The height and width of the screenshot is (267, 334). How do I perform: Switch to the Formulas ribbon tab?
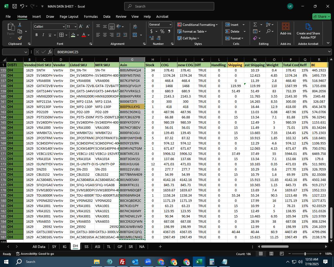(x=91, y=16)
